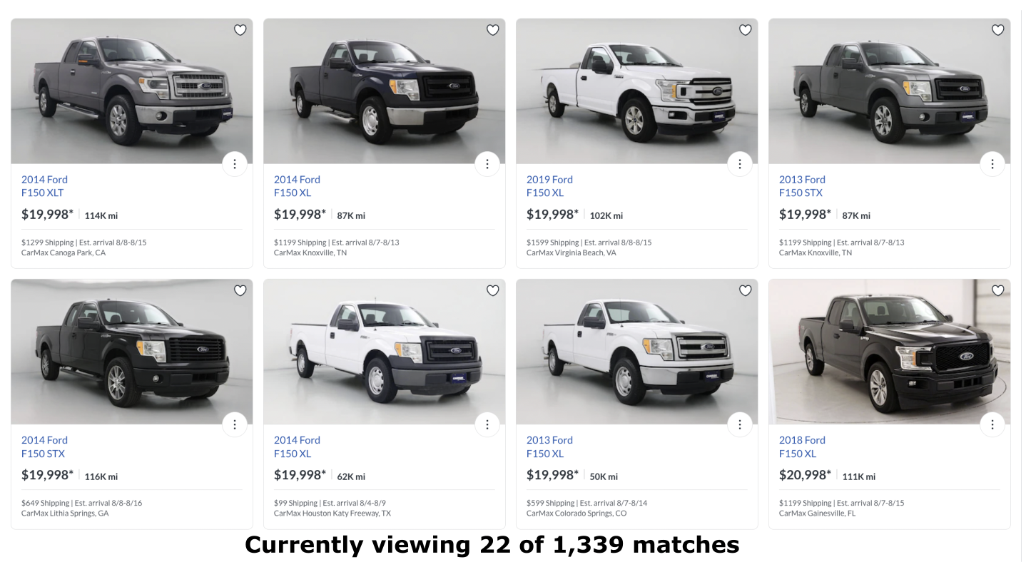Open options for Houston 2014 F150 XL
Viewport: 1026px width, 572px height.
[x=487, y=424]
